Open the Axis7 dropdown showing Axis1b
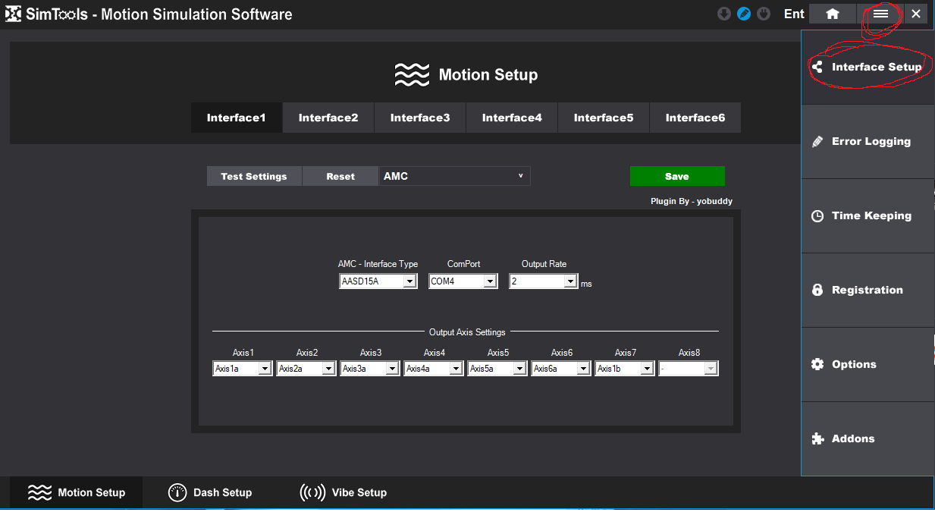This screenshot has height=531, width=935. click(624, 368)
